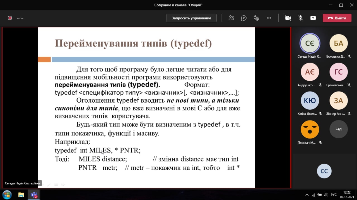The height and width of the screenshot is (200, 357).
Task: Click the share content icon
Action: click(313, 18)
